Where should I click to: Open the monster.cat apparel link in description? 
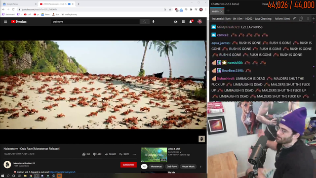pos(62,172)
